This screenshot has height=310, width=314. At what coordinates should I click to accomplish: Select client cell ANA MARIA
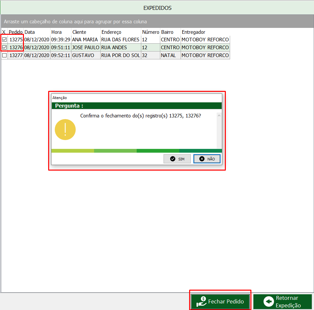(x=86, y=40)
